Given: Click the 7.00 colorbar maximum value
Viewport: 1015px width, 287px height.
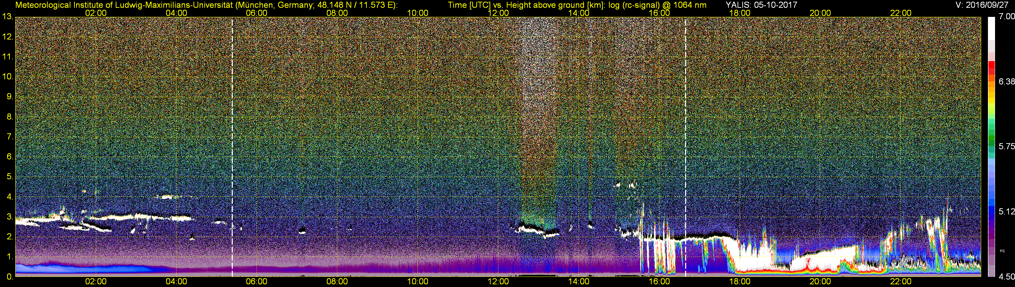Looking at the screenshot, I should (x=1007, y=17).
